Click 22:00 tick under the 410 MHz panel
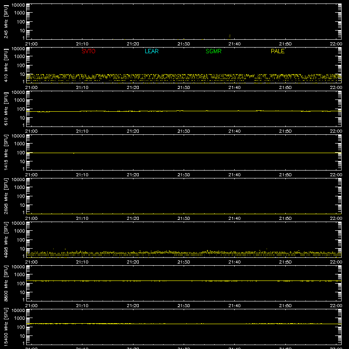The height and width of the screenshot is (349, 349). (336, 88)
